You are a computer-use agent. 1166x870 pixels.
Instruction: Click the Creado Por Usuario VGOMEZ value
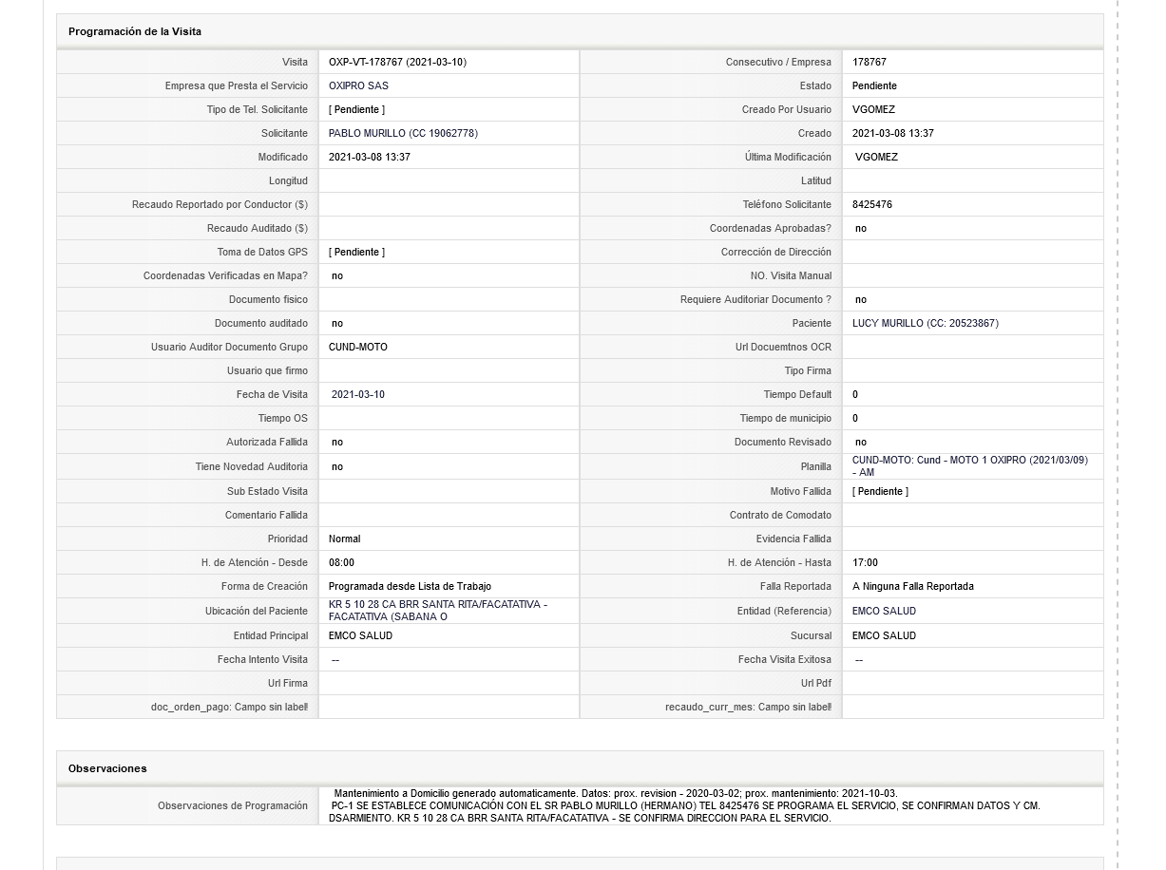(x=873, y=109)
